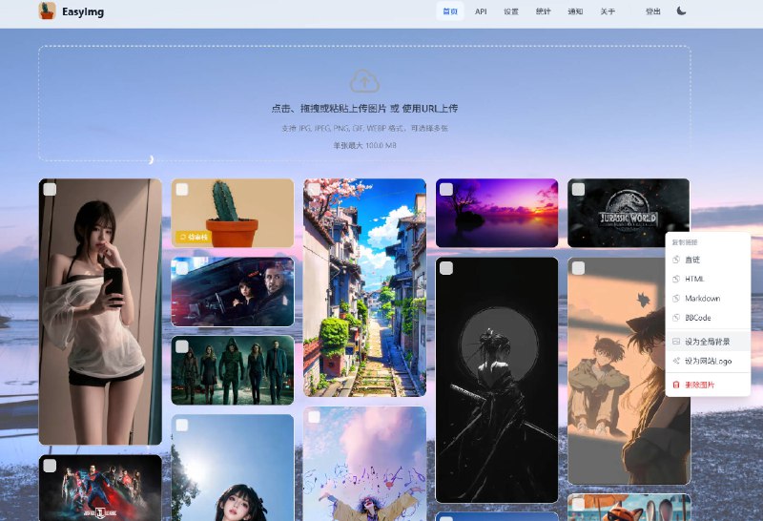763x521 pixels.
Task: Click the link icon beside 直链
Action: point(676,260)
